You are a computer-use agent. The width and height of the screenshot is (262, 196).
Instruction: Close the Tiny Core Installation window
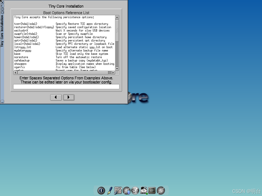[2, 3]
